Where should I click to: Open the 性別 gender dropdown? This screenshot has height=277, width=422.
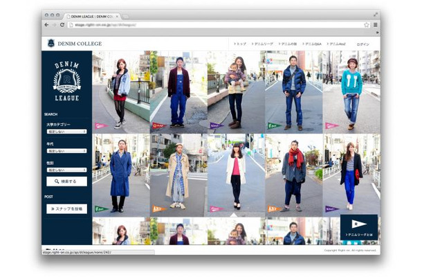pos(66,170)
